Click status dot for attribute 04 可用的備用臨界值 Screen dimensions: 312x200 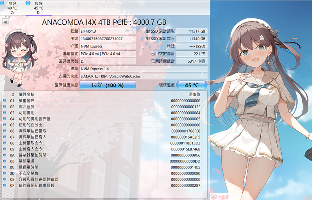tap(4, 119)
